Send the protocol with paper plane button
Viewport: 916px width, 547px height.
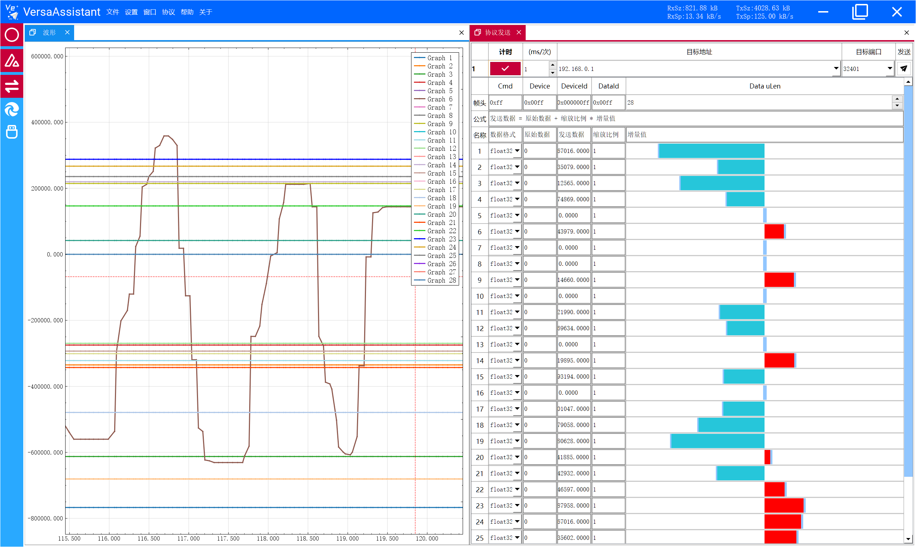point(904,68)
